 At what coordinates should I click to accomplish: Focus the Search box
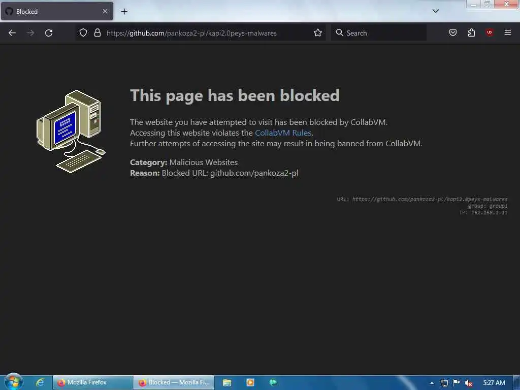379,33
